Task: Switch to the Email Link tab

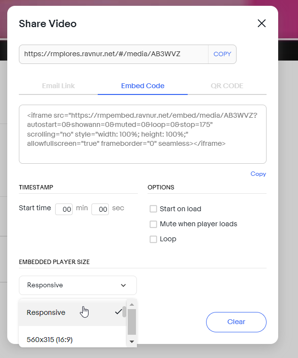Action: 59,86
